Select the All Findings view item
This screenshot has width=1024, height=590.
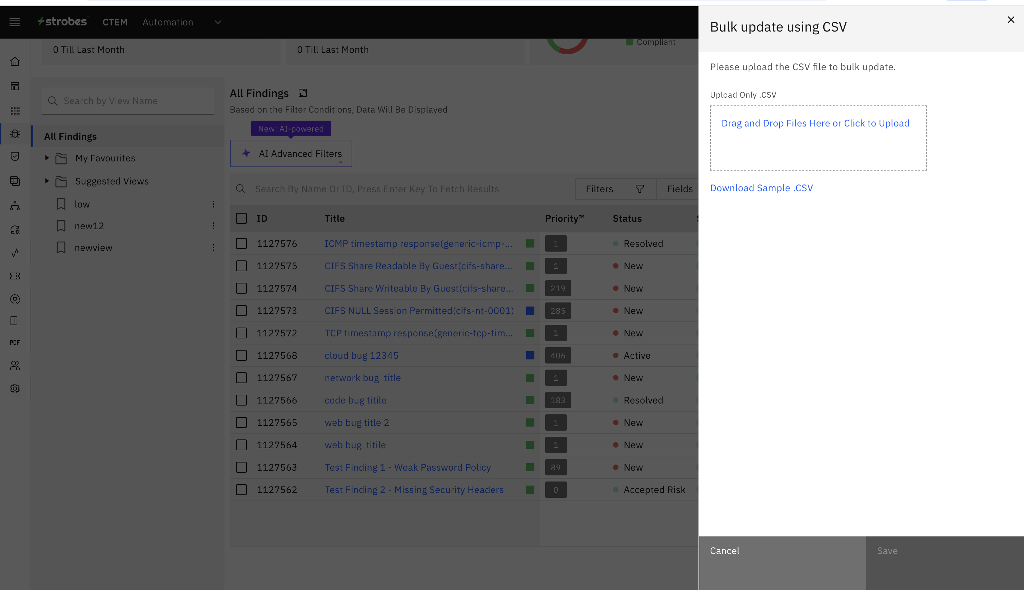[x=71, y=137]
